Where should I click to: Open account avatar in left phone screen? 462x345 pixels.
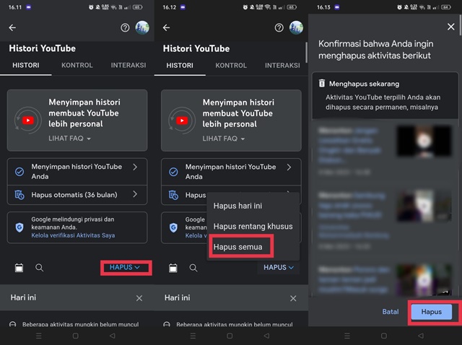(142, 27)
